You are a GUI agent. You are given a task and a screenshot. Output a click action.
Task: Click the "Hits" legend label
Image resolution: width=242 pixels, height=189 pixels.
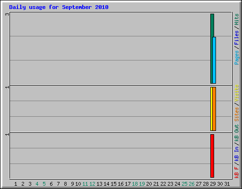236,19
